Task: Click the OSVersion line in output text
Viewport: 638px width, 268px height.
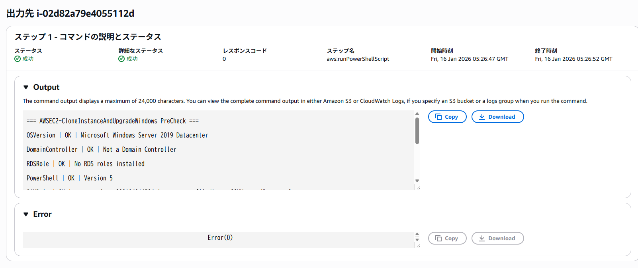Action: pyautogui.click(x=117, y=135)
